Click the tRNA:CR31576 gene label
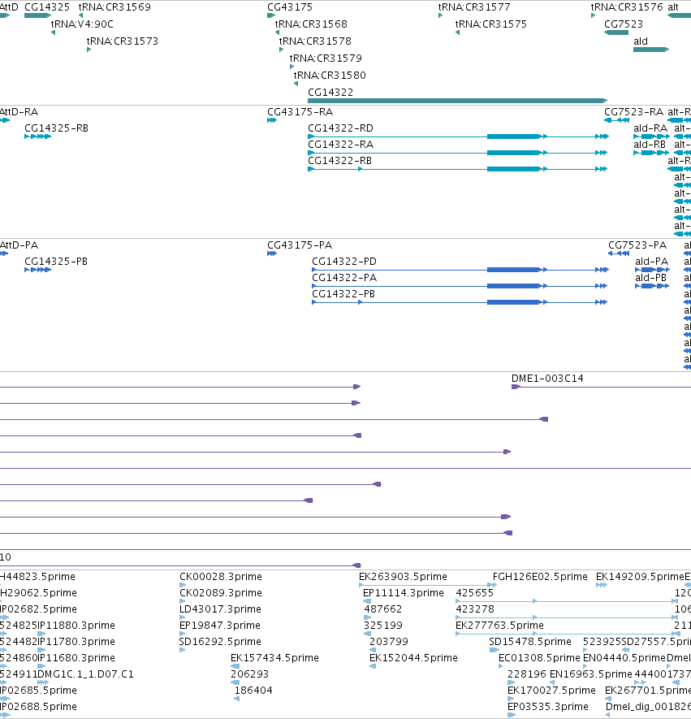Screen dimensions: 691x719 627,6
